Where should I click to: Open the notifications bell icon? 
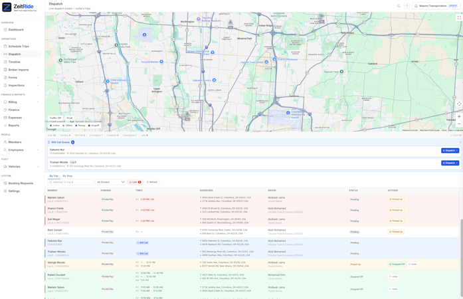399,6
